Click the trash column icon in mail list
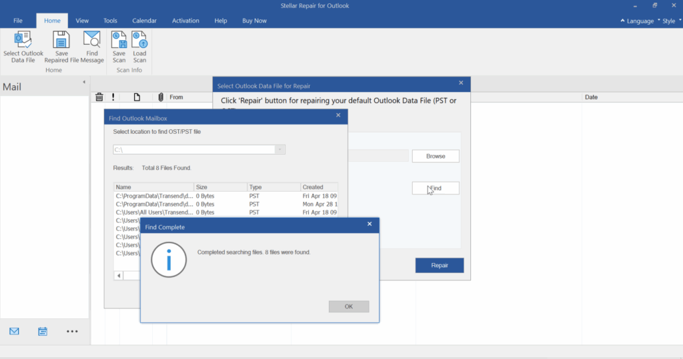 (x=99, y=97)
